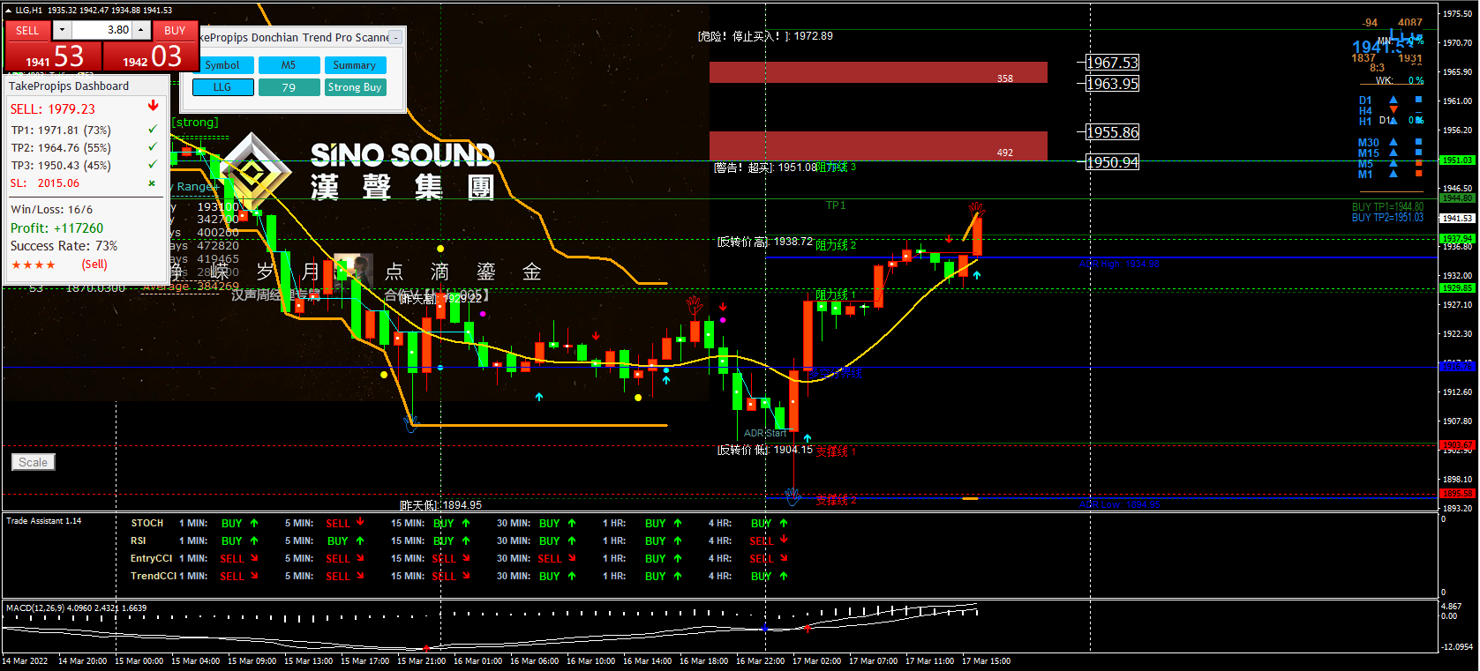Click the STOCH 1 MIN buy arrow
The image size is (1480, 671).
click(x=254, y=523)
